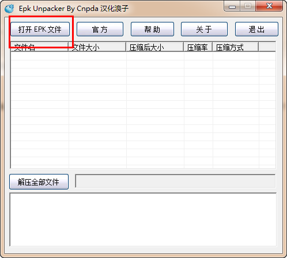Click the 打开 EPK 文件 button
The width and height of the screenshot is (287, 258).
tap(40, 29)
